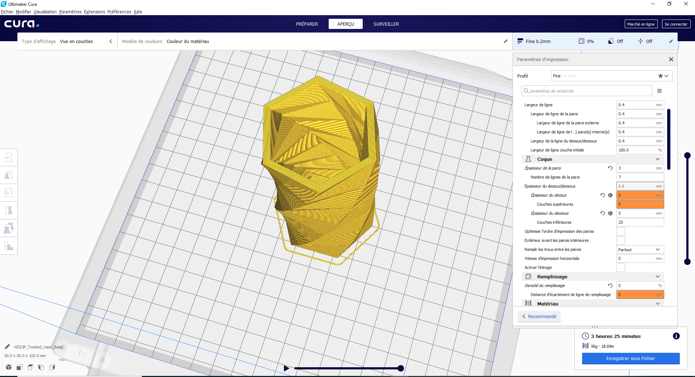
Task: Select the Rotate tool in left toolbar
Action: pos(9,193)
